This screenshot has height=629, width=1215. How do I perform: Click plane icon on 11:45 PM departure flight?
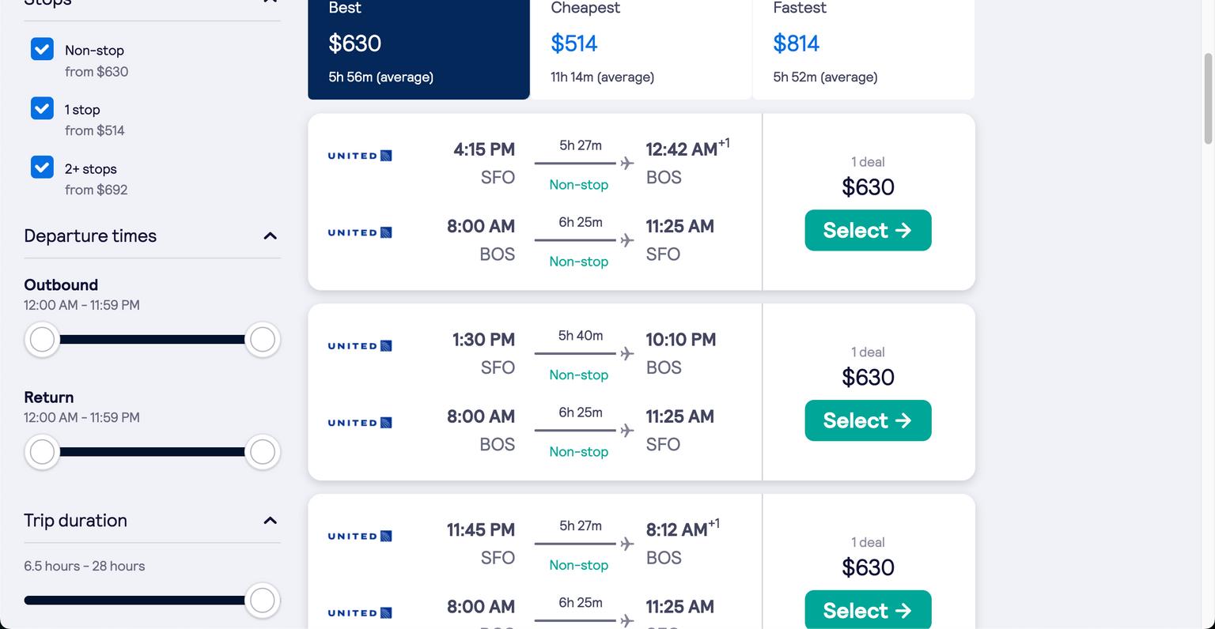626,544
